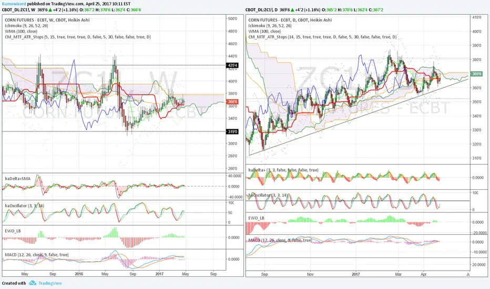
Task: Select CM_MTF_ATR_Stops (5, 15, ...) indicator label
Action: coord(78,37)
